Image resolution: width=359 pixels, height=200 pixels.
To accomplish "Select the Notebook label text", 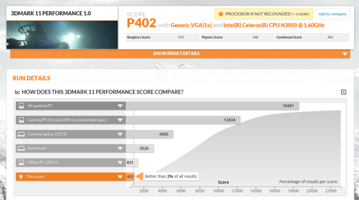I will [x=36, y=149].
